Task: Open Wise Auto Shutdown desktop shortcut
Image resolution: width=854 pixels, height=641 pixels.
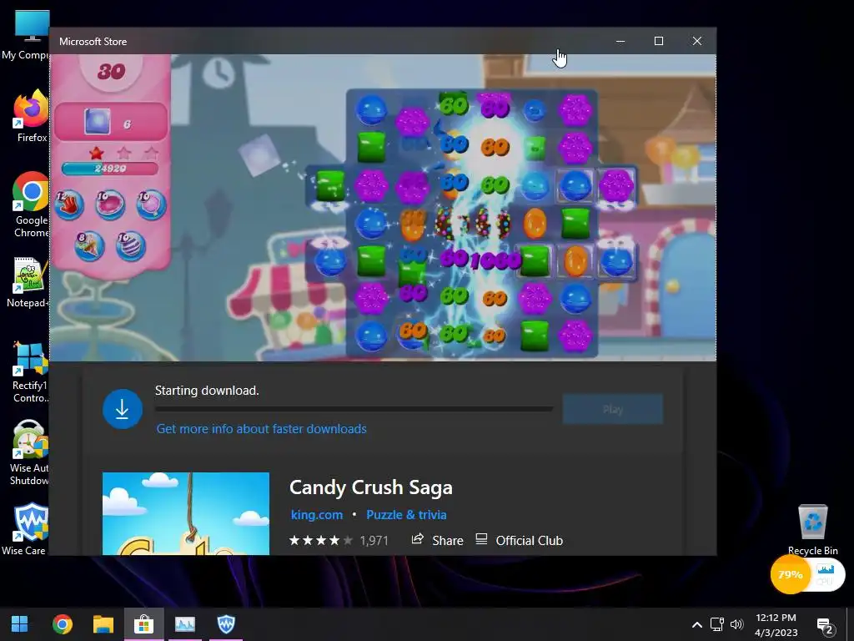Action: [29, 452]
